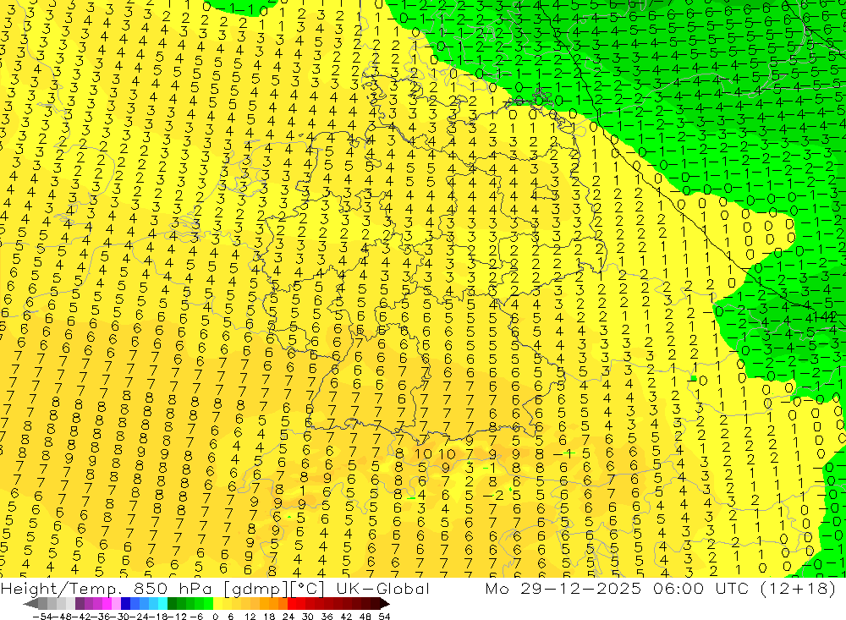Select the bright magenta legend swatch
This screenshot has width=846, height=620.
click(107, 603)
